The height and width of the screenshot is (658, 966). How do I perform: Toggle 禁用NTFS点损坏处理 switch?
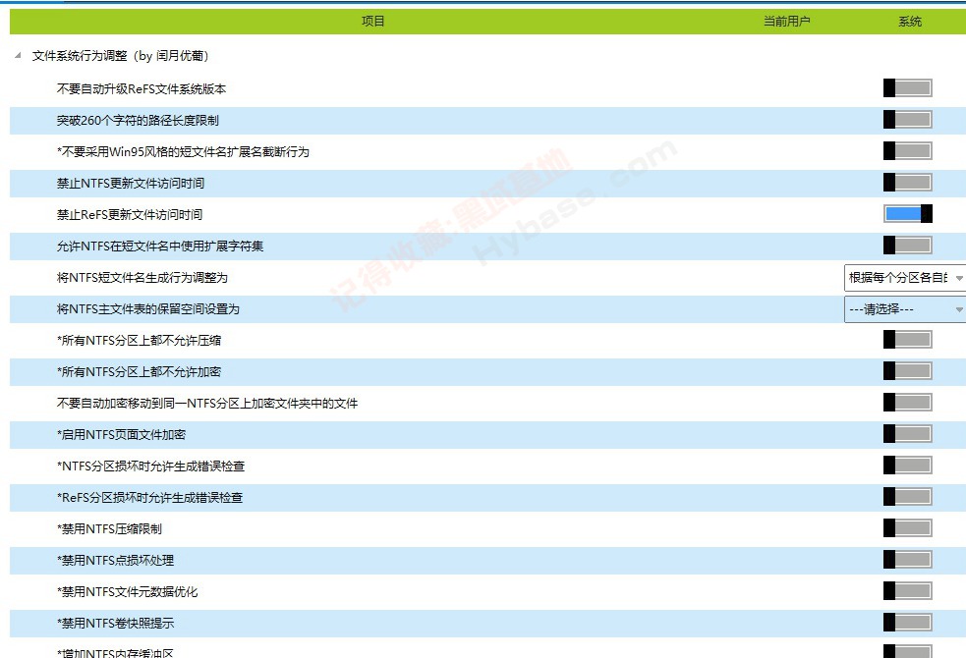(907, 559)
